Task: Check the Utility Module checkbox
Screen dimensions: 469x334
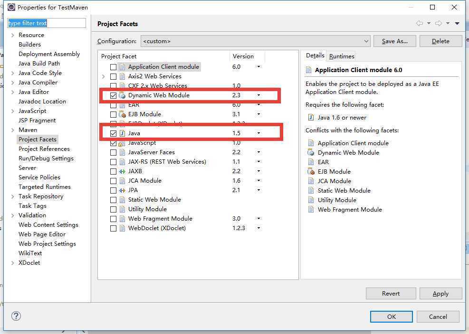Action: click(113, 209)
